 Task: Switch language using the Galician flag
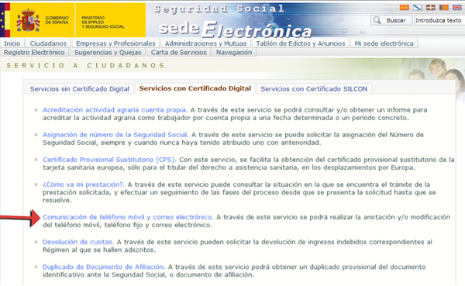[x=418, y=8]
